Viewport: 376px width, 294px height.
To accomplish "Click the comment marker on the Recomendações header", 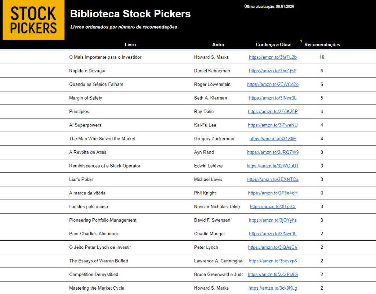I will pos(301,41).
